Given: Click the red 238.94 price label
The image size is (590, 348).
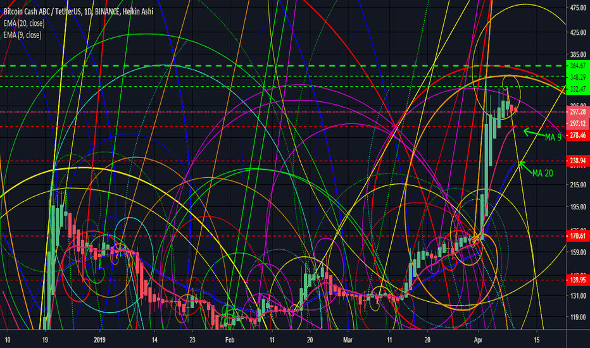Looking at the screenshot, I should [x=578, y=161].
